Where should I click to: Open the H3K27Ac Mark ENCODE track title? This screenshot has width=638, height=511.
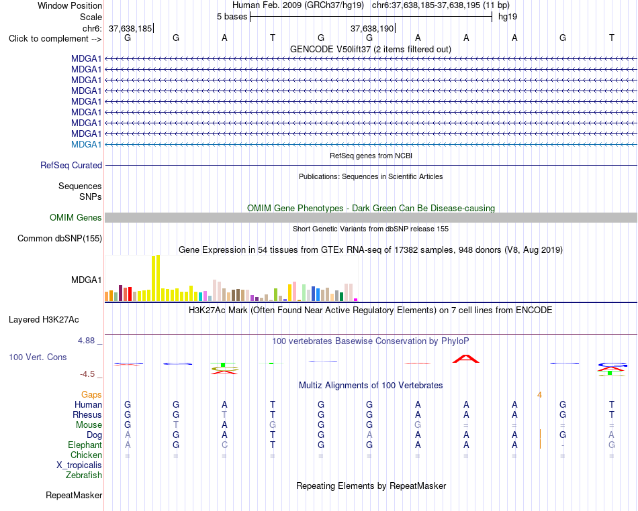click(x=371, y=310)
